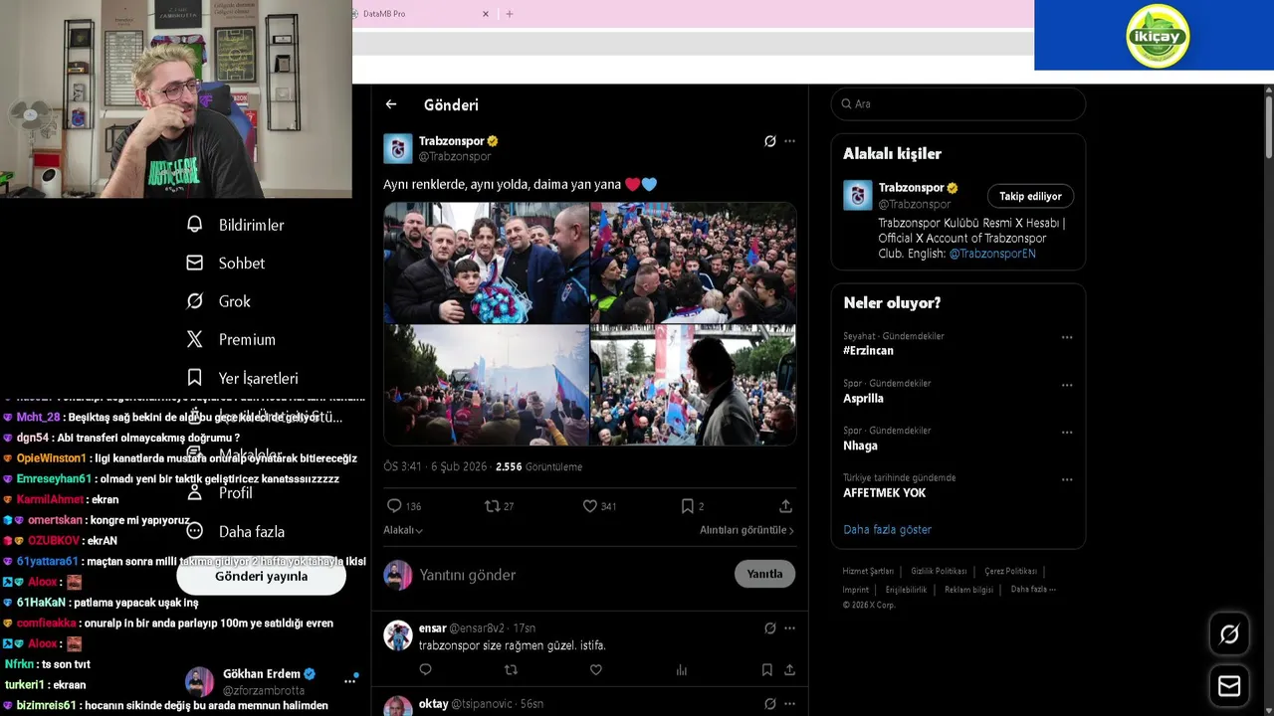Open more options for AFFETMEK YOK trend
The image size is (1274, 716).
point(1067,479)
